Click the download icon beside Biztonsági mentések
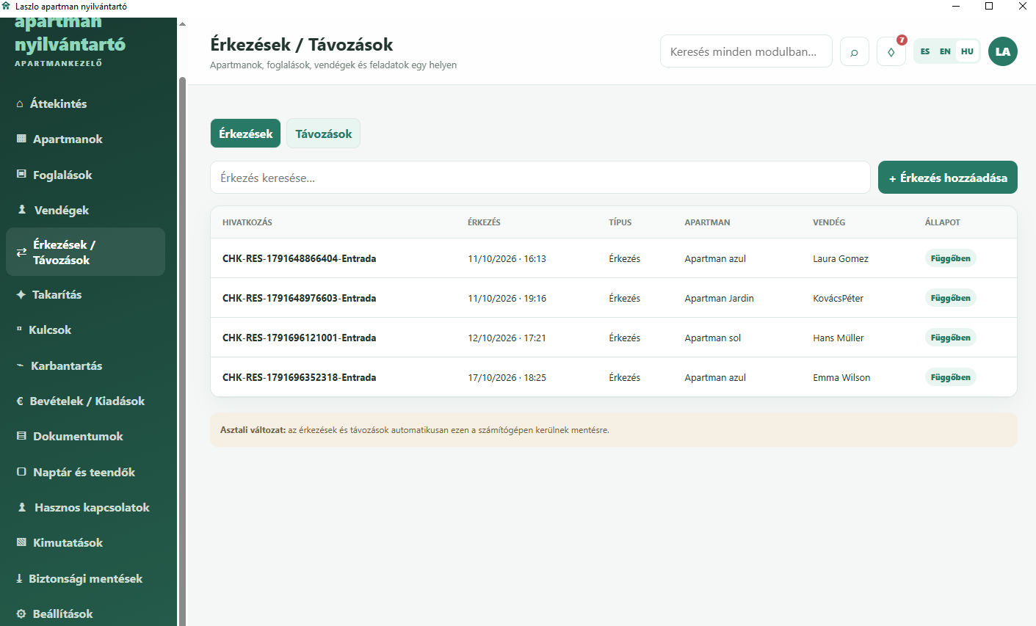 19,578
